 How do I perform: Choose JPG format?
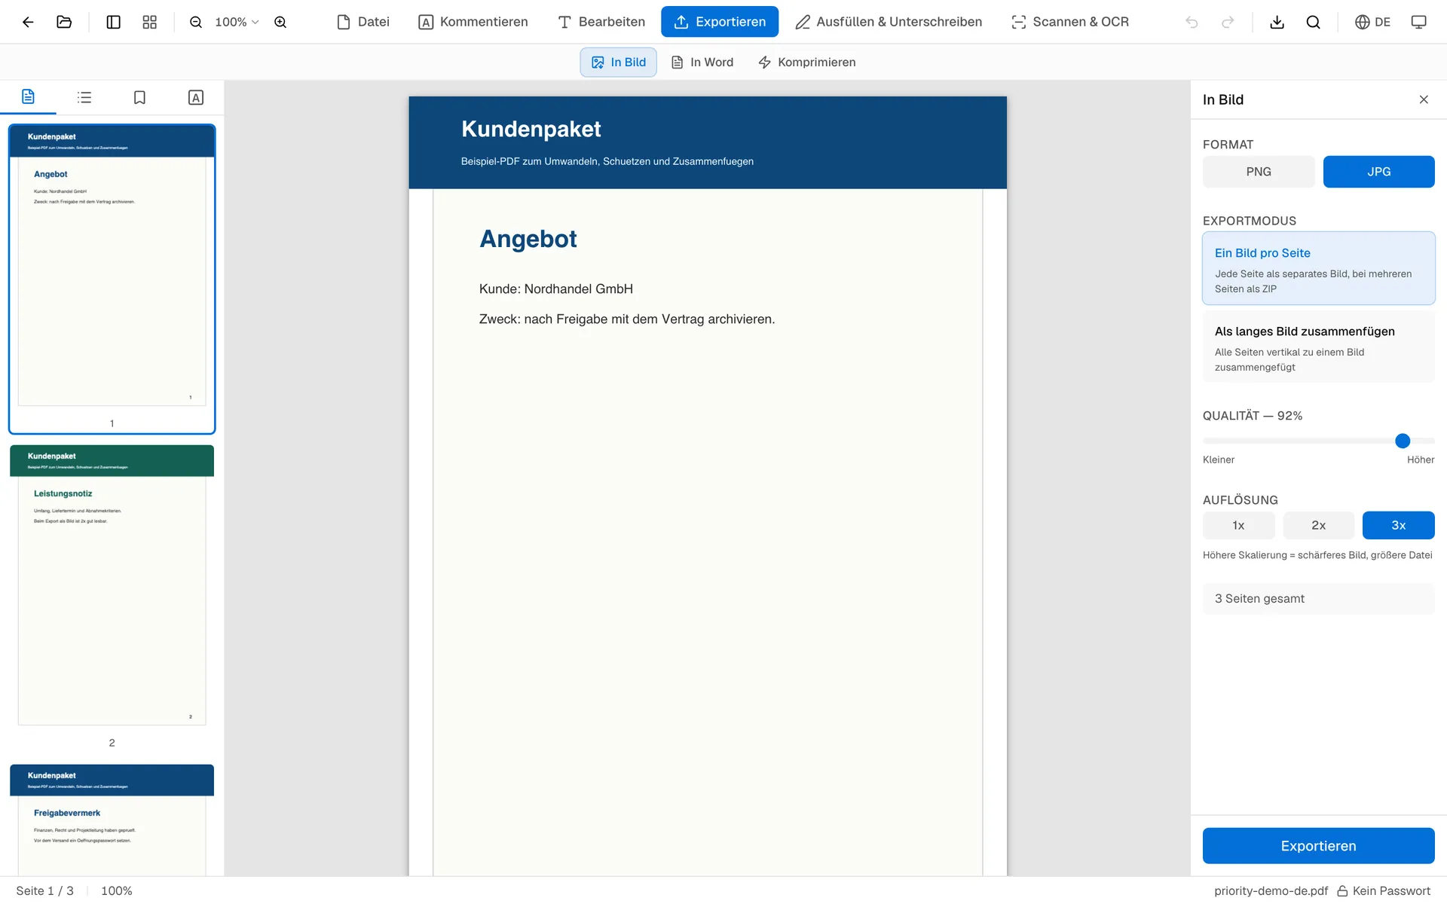(1379, 172)
